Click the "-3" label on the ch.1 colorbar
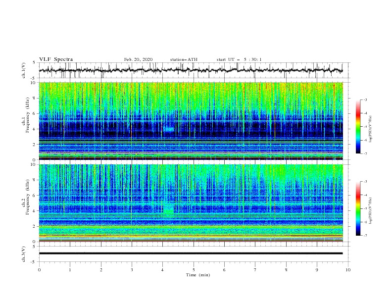392x303 pixels. coord(365,100)
